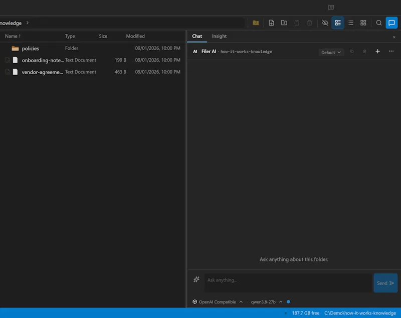Click the folder icon next to policies
This screenshot has height=318, width=401.
(x=15, y=48)
